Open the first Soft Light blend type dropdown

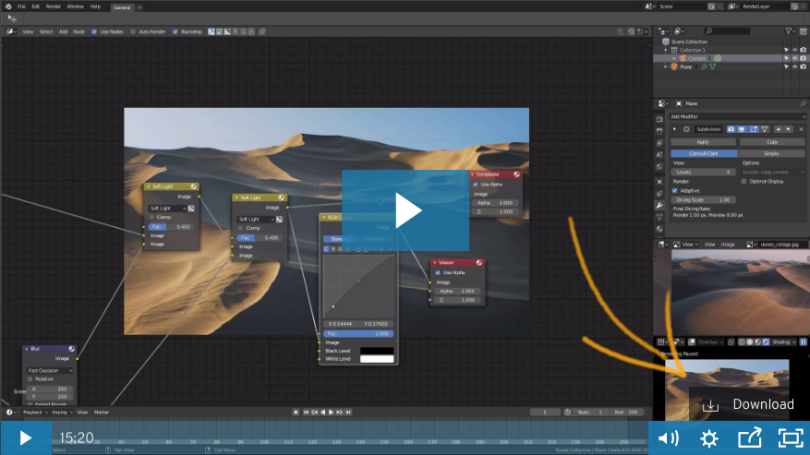pyautogui.click(x=168, y=209)
